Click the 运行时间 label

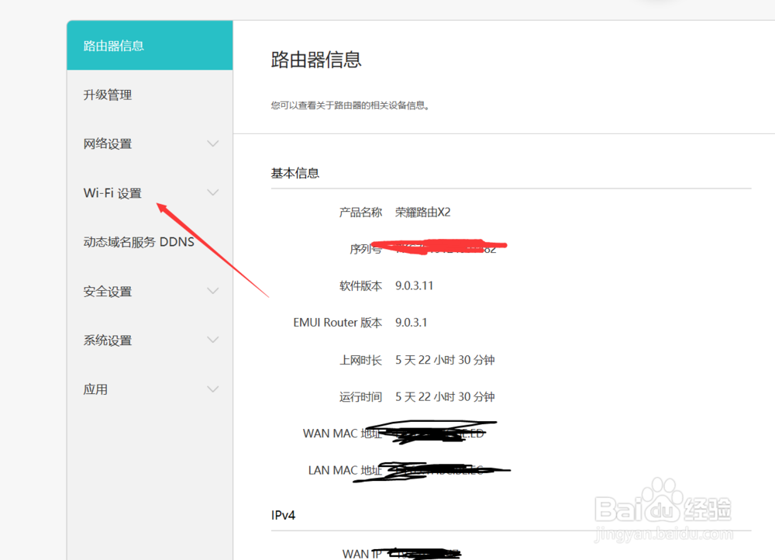click(360, 397)
